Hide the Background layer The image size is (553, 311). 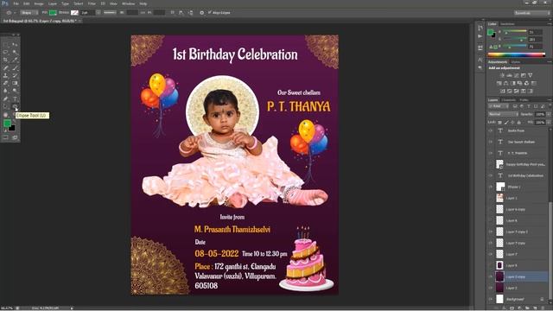point(491,300)
